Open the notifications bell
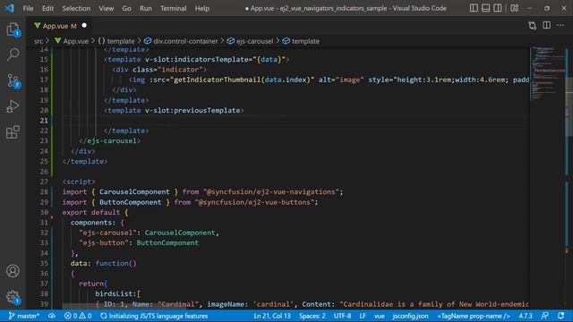 [561, 316]
